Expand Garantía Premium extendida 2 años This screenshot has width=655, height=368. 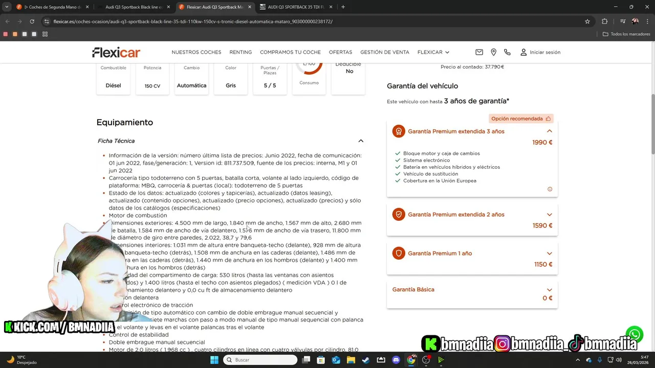(x=550, y=215)
